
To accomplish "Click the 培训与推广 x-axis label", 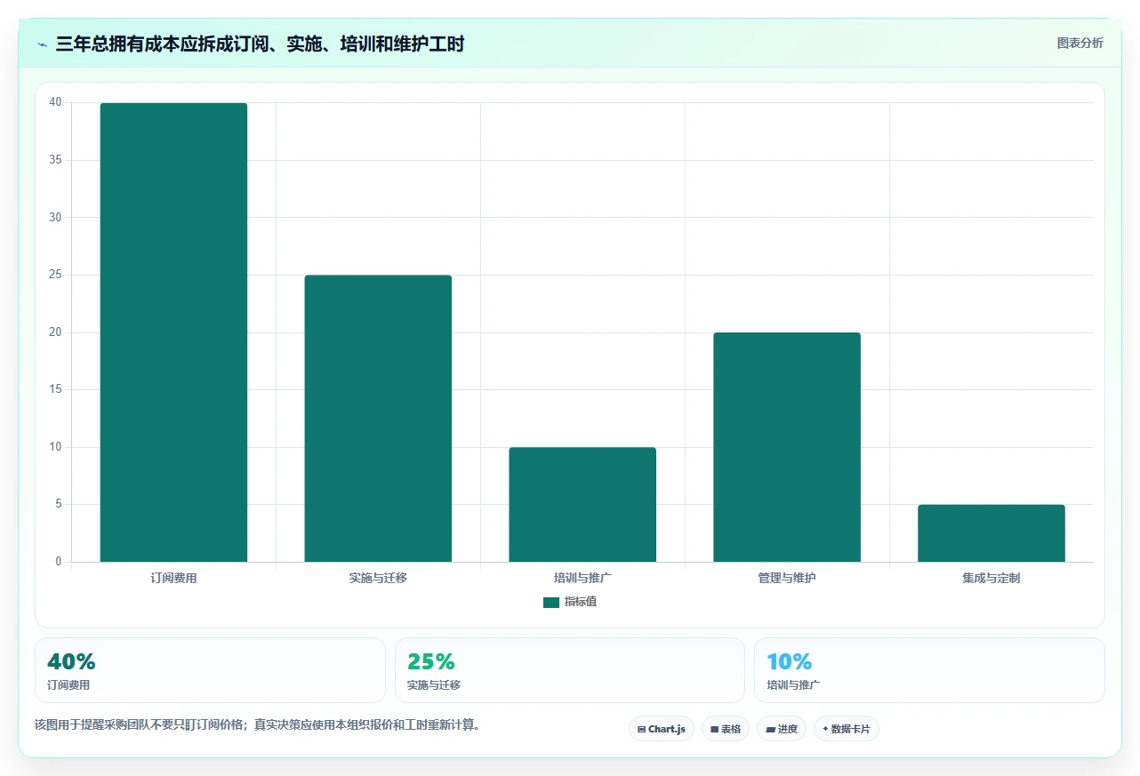I will (x=582, y=578).
